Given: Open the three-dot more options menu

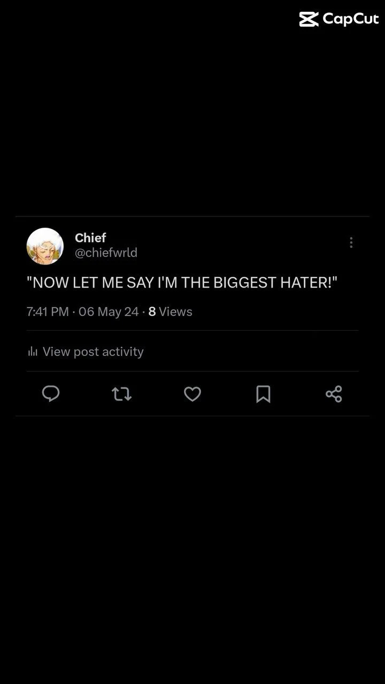Looking at the screenshot, I should click(351, 243).
